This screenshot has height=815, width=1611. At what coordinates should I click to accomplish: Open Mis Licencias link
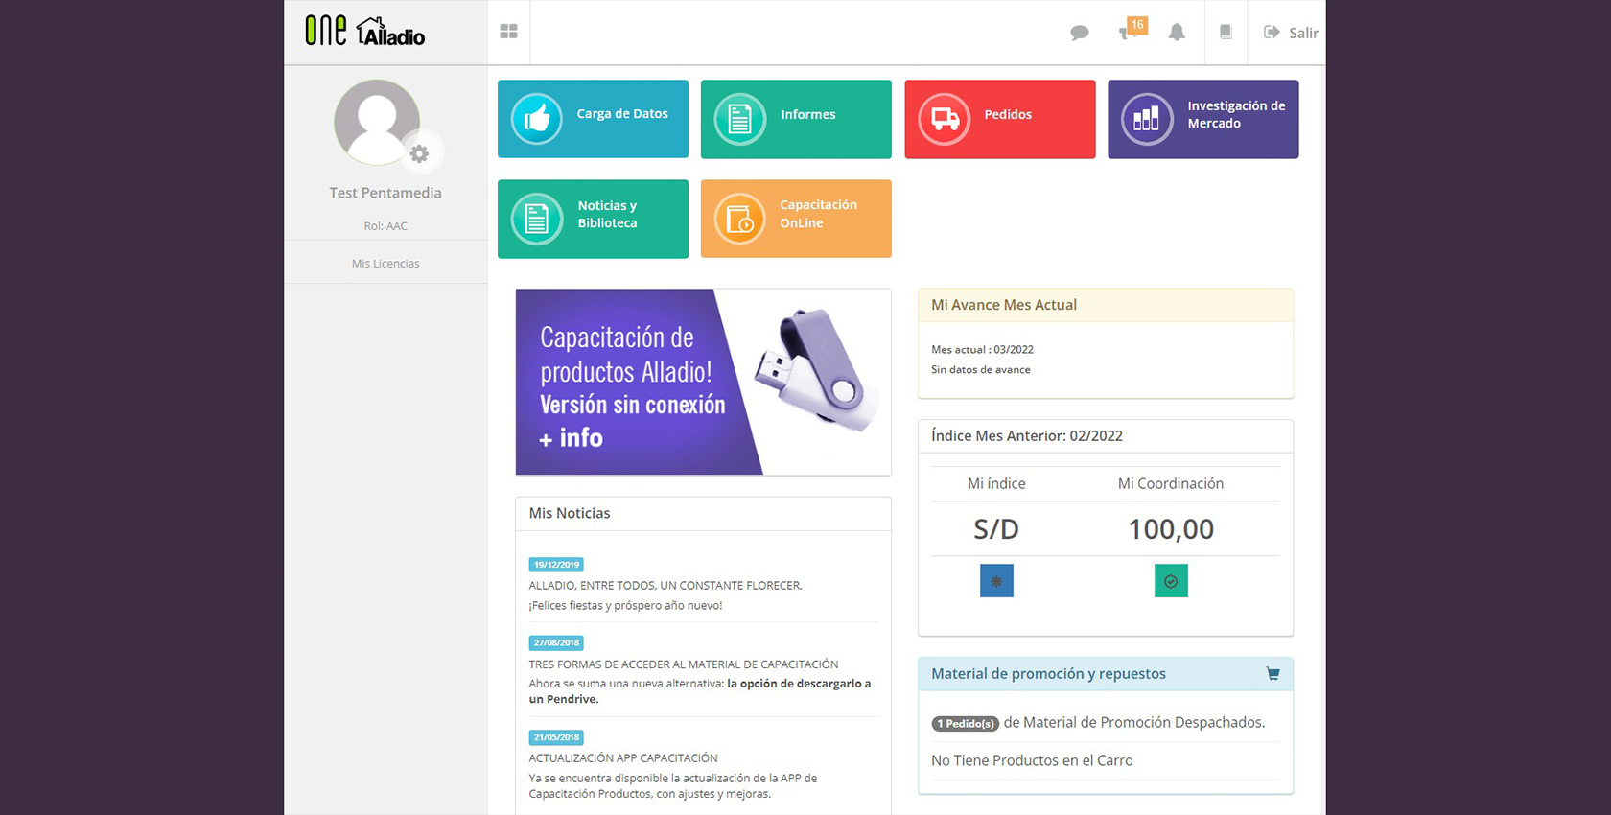pyautogui.click(x=385, y=264)
